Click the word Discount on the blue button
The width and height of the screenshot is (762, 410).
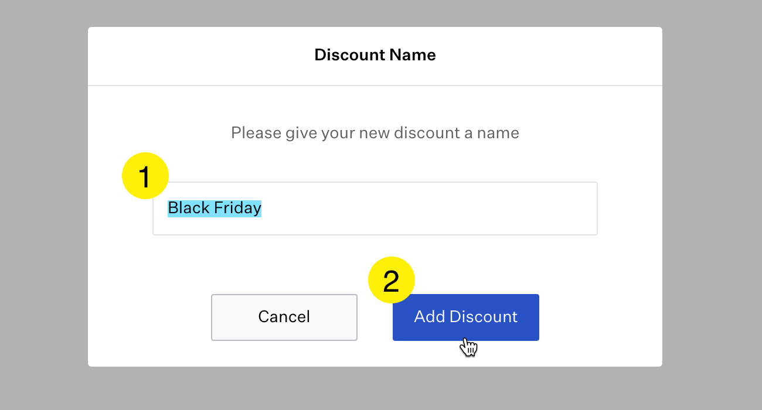[484, 317]
